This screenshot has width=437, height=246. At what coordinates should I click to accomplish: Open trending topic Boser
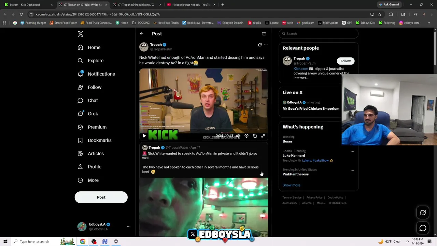click(287, 141)
